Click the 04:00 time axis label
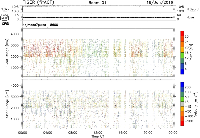Viewport: 200px width, 138px height. coord(47,133)
